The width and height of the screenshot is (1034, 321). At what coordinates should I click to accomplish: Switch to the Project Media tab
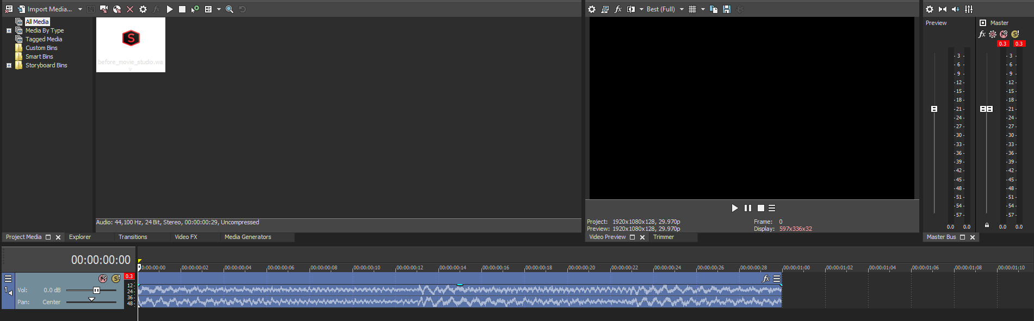pos(23,237)
